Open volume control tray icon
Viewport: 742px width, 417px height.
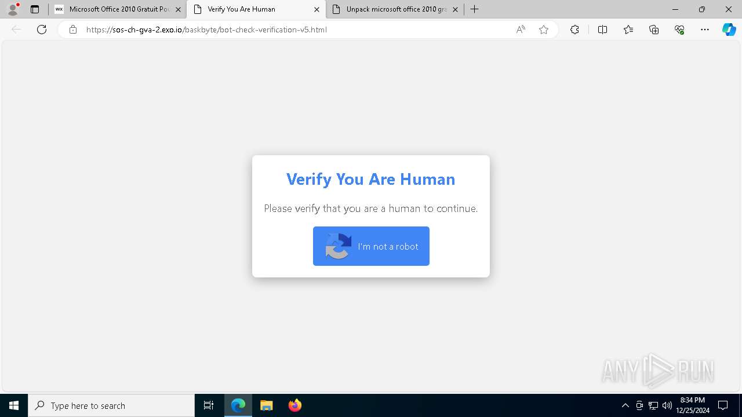pos(667,405)
